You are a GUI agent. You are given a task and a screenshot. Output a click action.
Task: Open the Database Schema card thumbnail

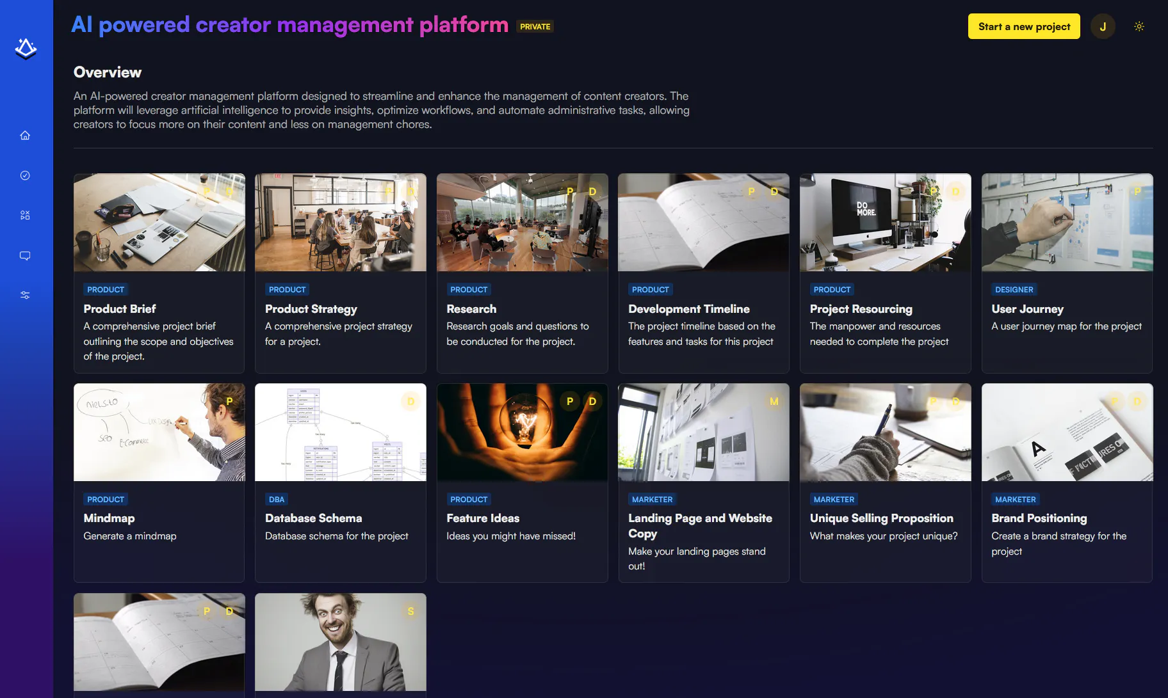click(x=341, y=432)
